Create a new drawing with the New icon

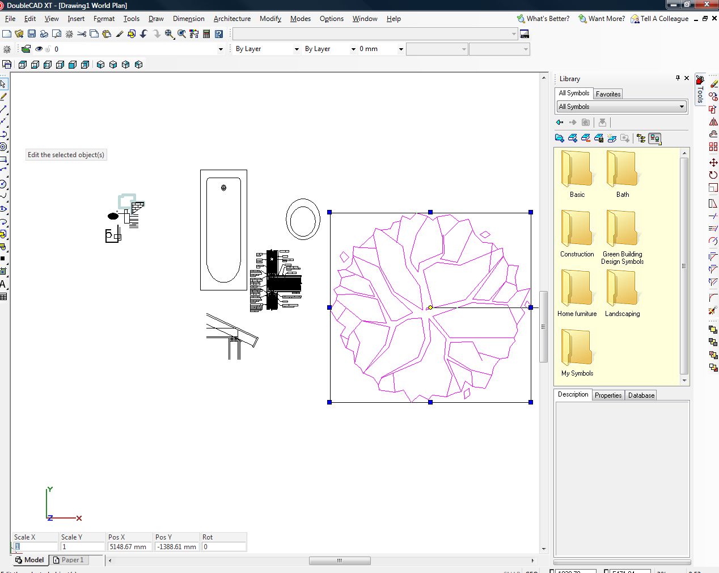click(7, 34)
